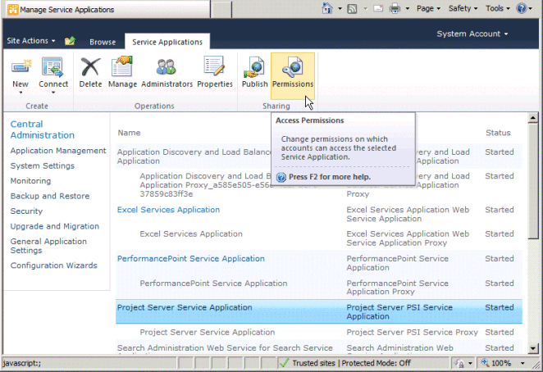Delete the selected service application
Screen dimensions: 543x372
(x=90, y=72)
